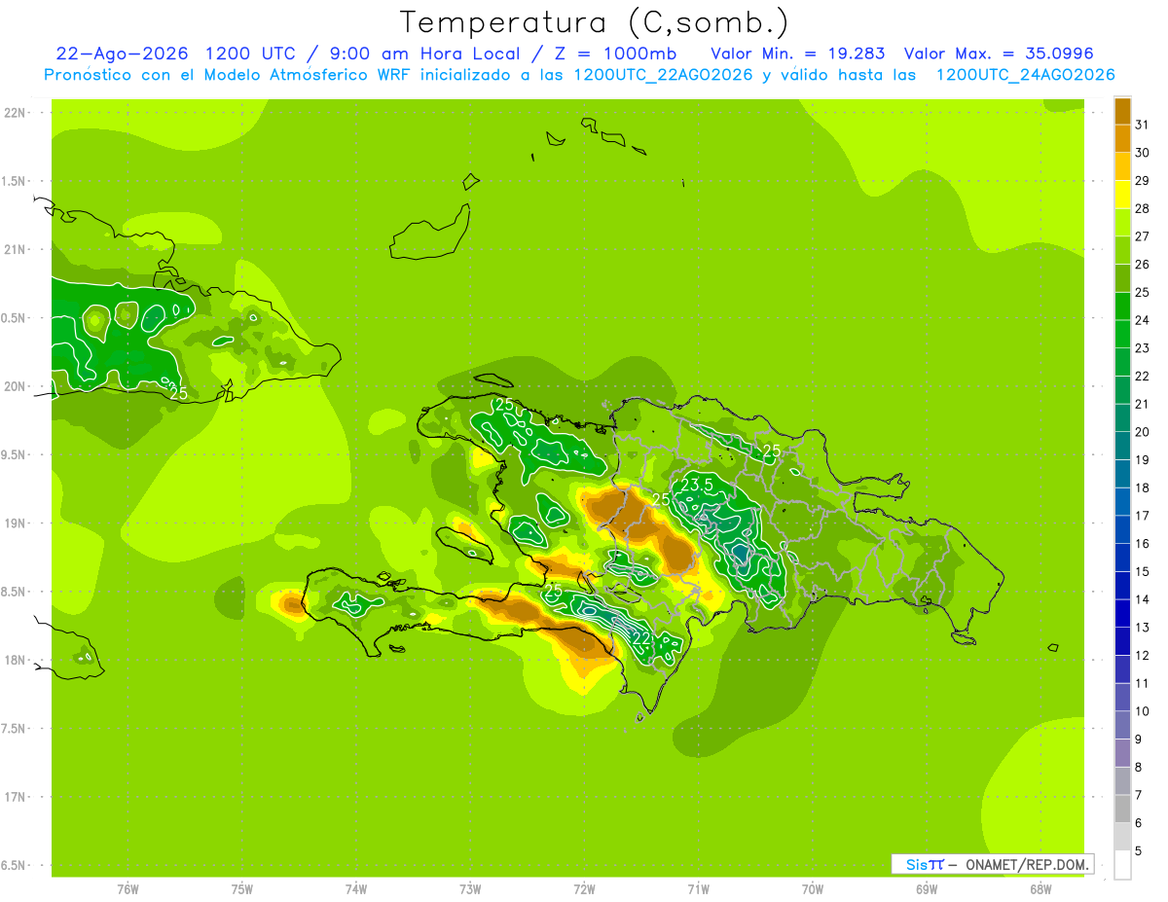
Task: Click the "0.5N" latitude axis label
Action: (x=14, y=318)
